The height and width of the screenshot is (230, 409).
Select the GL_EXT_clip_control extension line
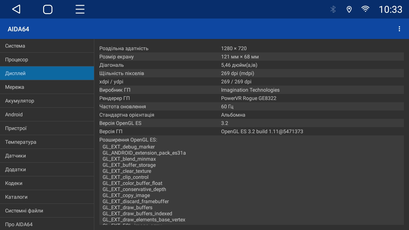tap(126, 177)
